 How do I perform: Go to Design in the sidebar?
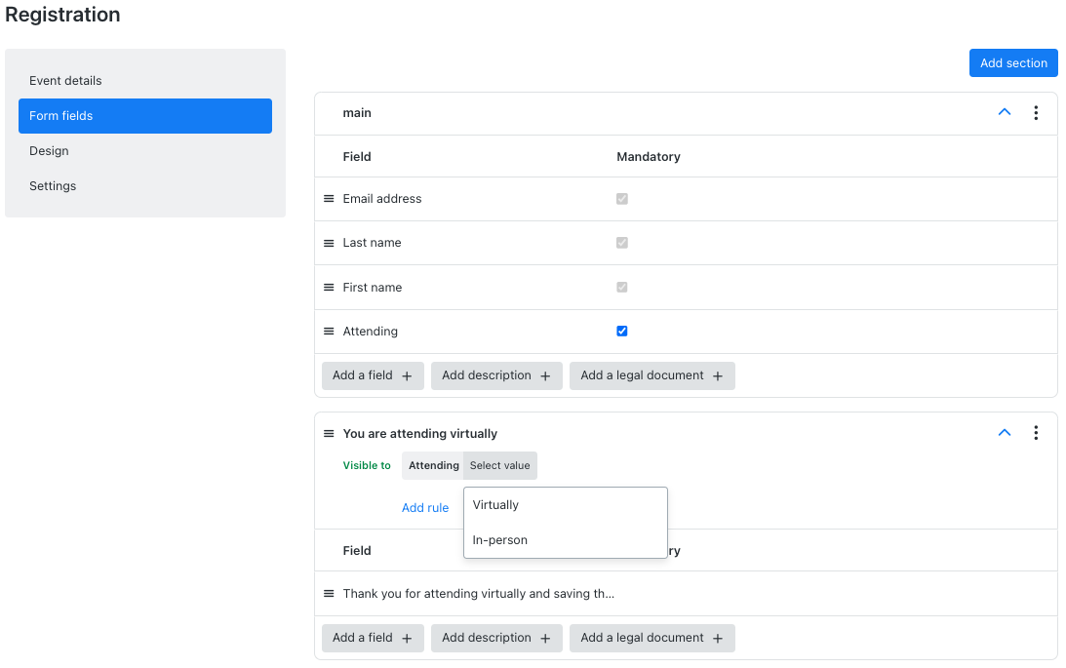point(144,151)
